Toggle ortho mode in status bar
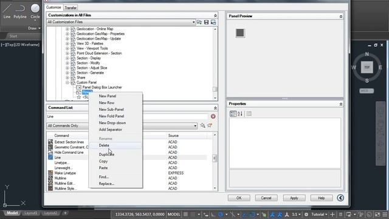This screenshot has height=219, width=389. pos(213,214)
